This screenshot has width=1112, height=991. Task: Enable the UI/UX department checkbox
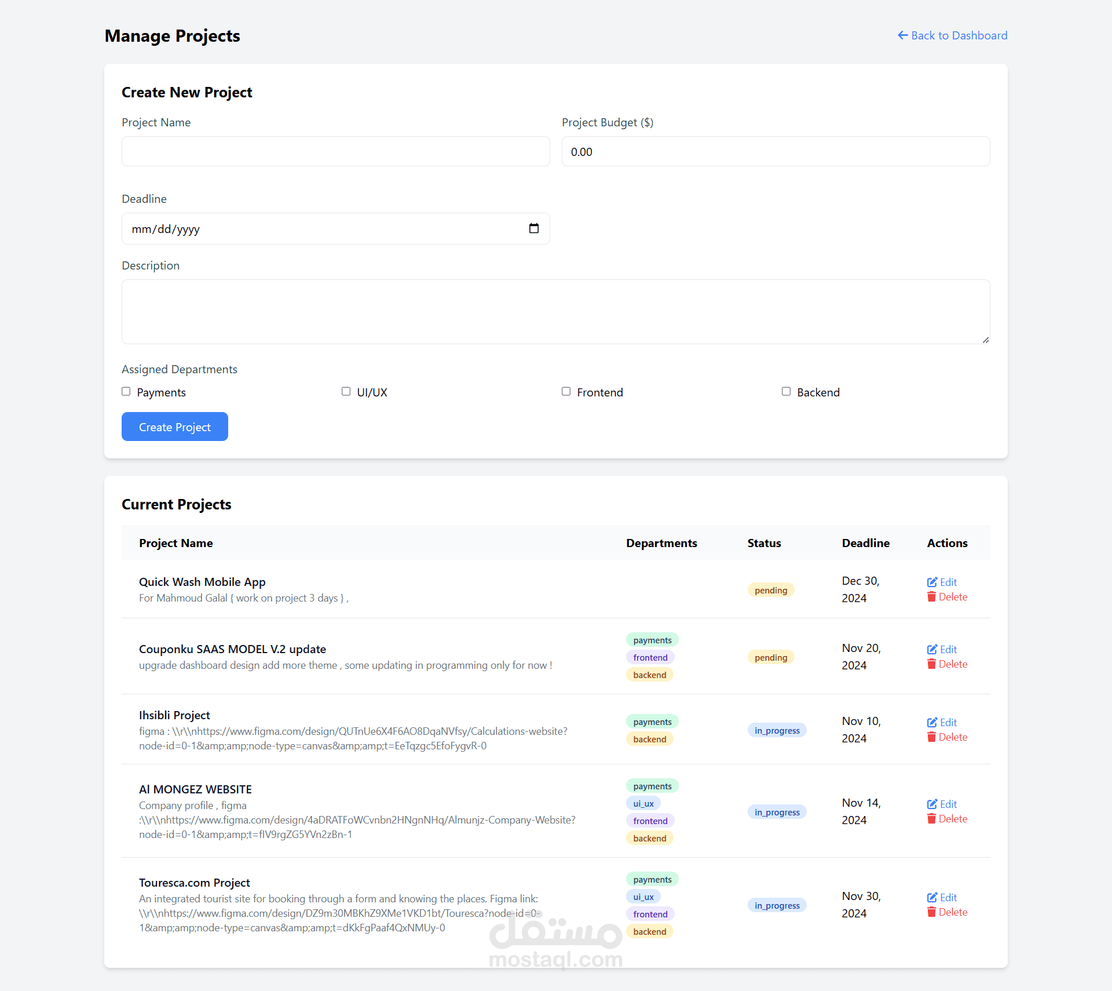click(346, 392)
